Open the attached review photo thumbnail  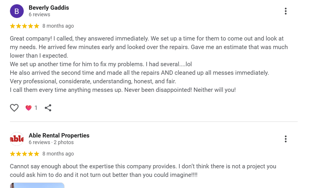tap(37, 186)
